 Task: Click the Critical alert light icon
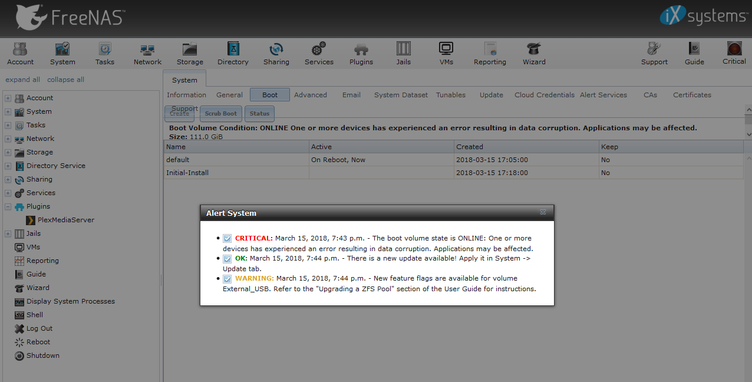point(734,53)
